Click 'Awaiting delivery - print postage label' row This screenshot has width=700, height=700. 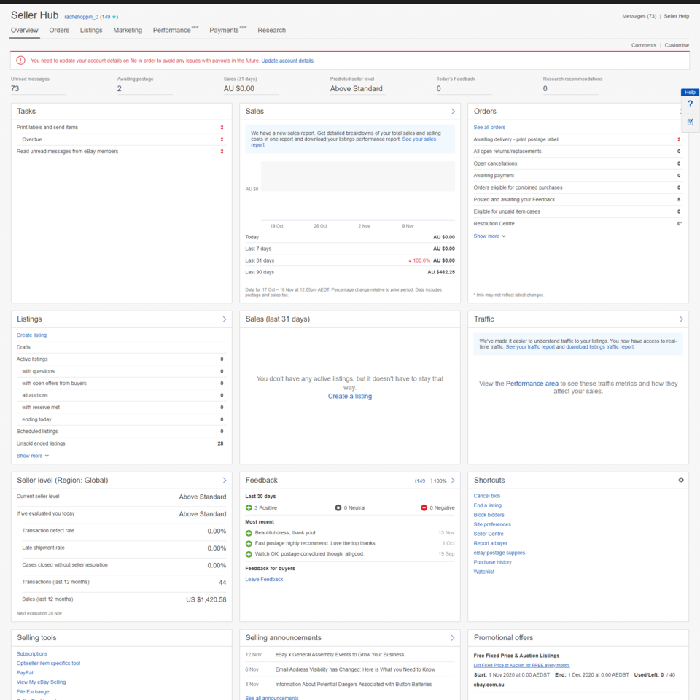click(x=578, y=139)
